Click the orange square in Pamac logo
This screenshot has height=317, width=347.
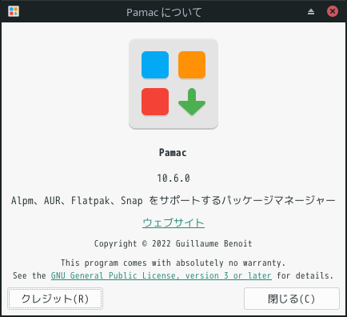tap(192, 65)
